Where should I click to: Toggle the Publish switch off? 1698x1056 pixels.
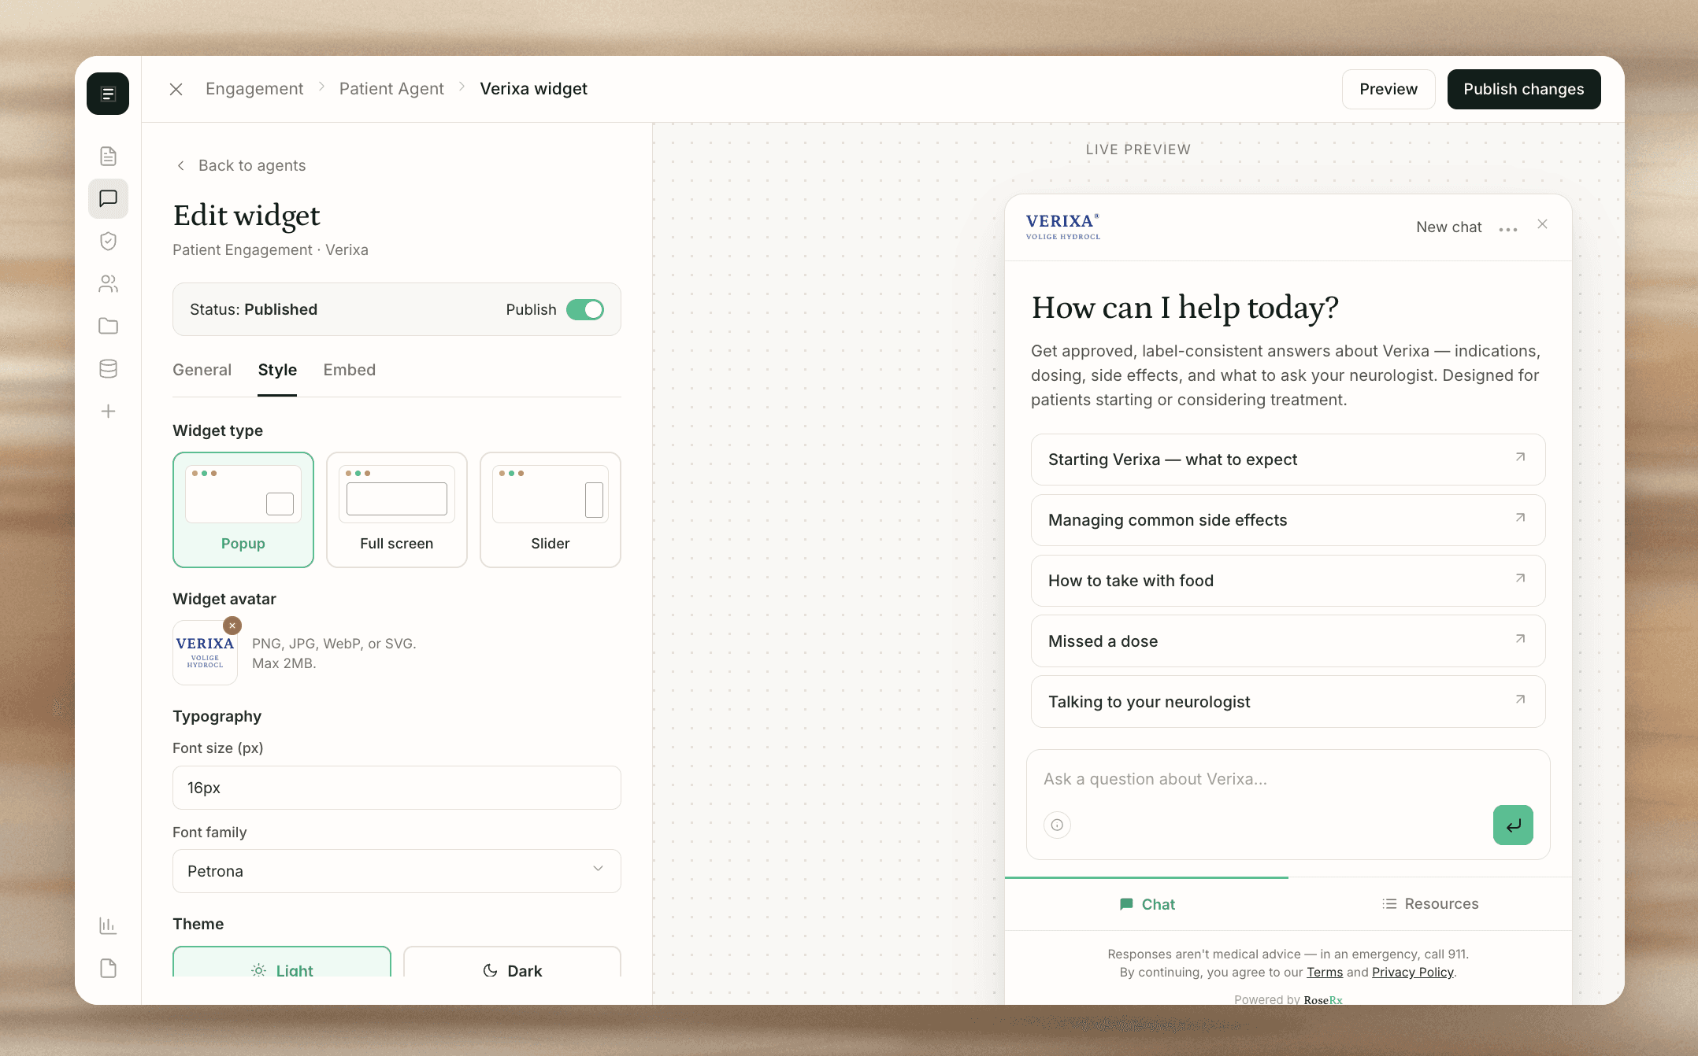(x=585, y=310)
